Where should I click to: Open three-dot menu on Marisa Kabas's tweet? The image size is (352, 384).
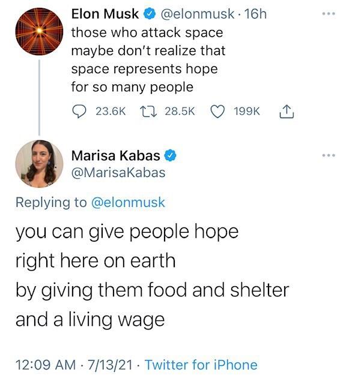pyautogui.click(x=329, y=155)
